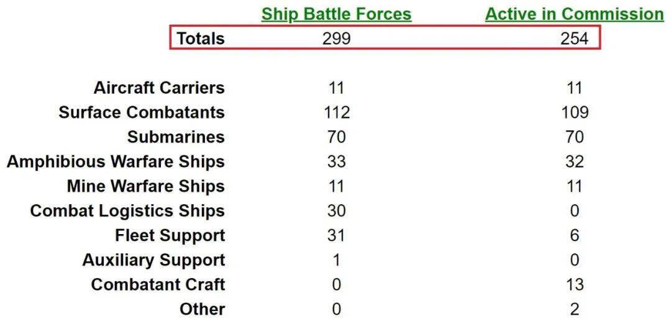Select the Other row label

203,309
